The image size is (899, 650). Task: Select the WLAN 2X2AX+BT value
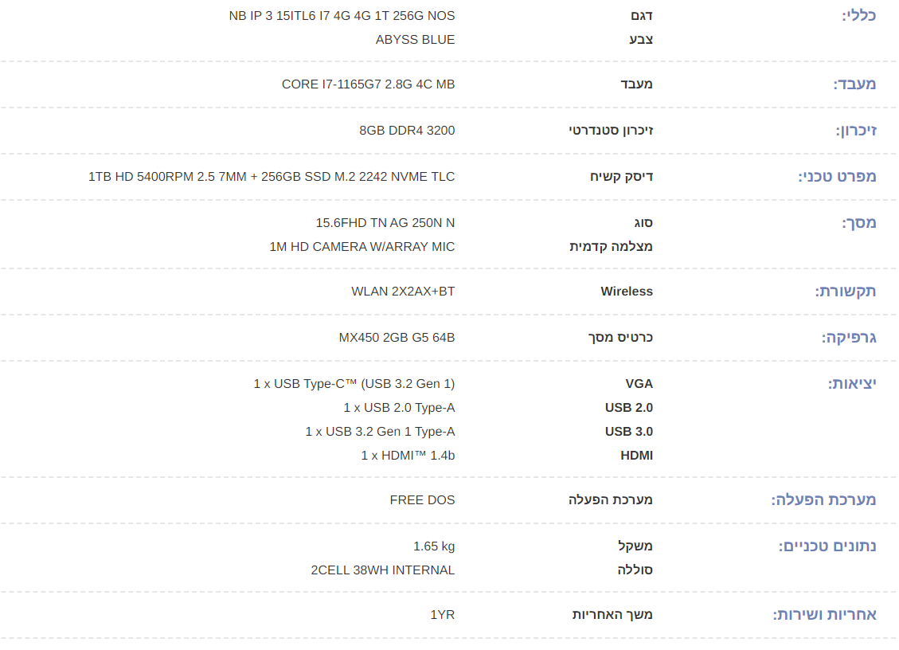click(x=403, y=292)
